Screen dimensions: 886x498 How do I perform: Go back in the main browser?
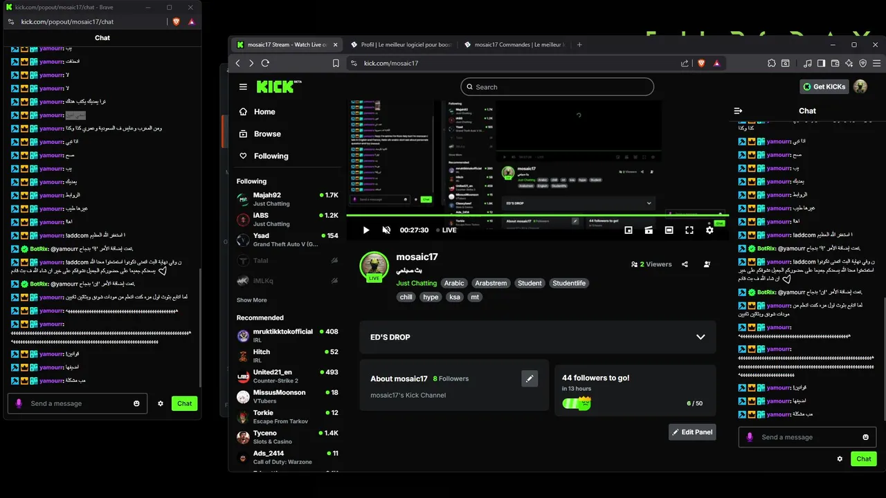237,63
